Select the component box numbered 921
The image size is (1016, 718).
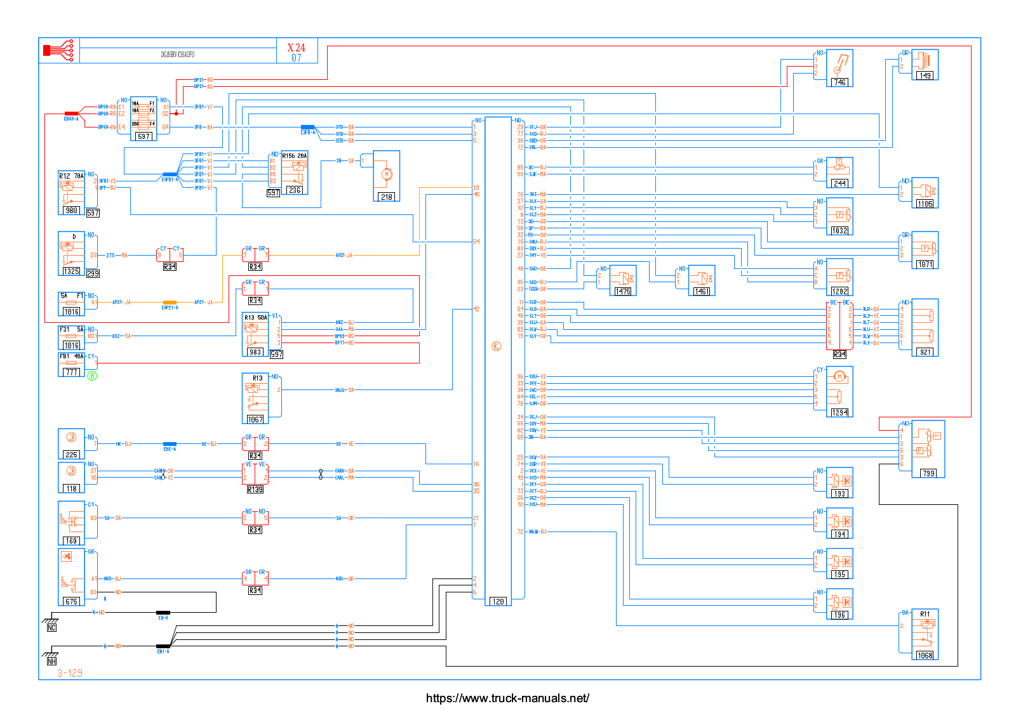pos(925,328)
